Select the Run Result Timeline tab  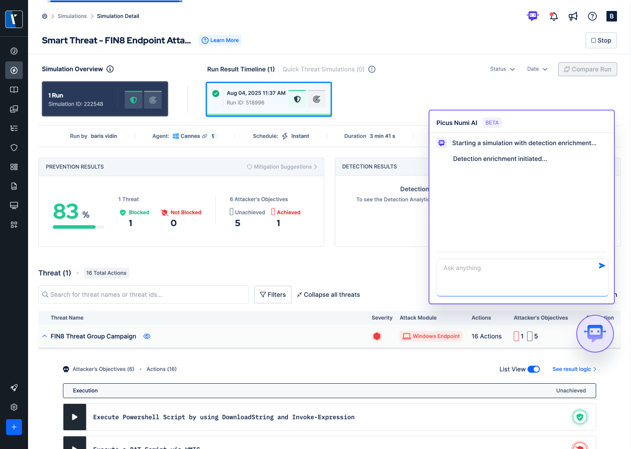tap(241, 69)
